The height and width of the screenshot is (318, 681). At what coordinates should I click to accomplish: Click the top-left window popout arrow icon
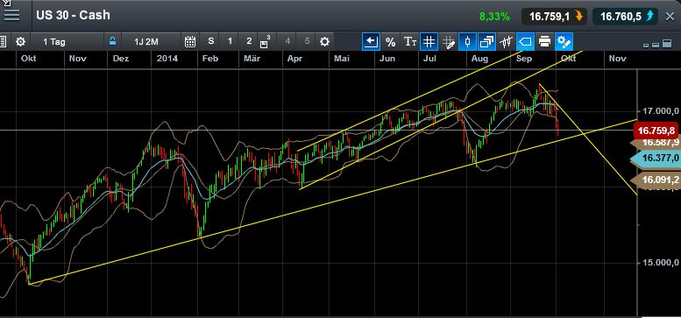5,4
